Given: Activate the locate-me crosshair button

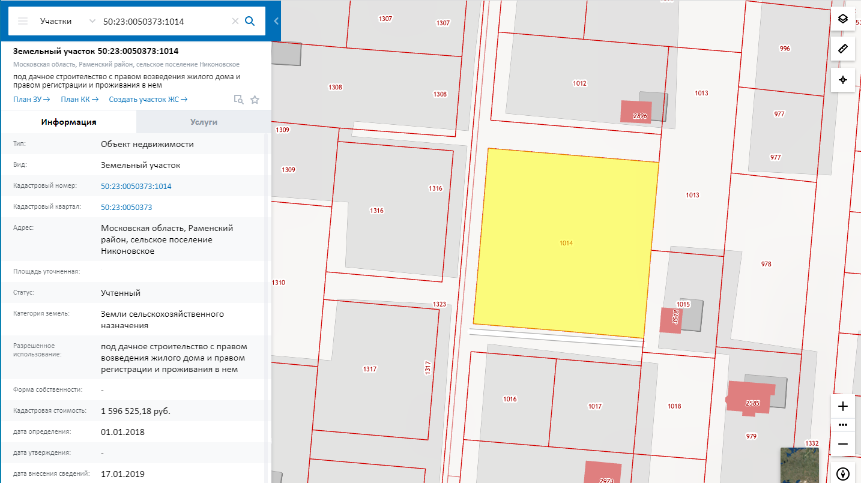Looking at the screenshot, I should [x=842, y=80].
